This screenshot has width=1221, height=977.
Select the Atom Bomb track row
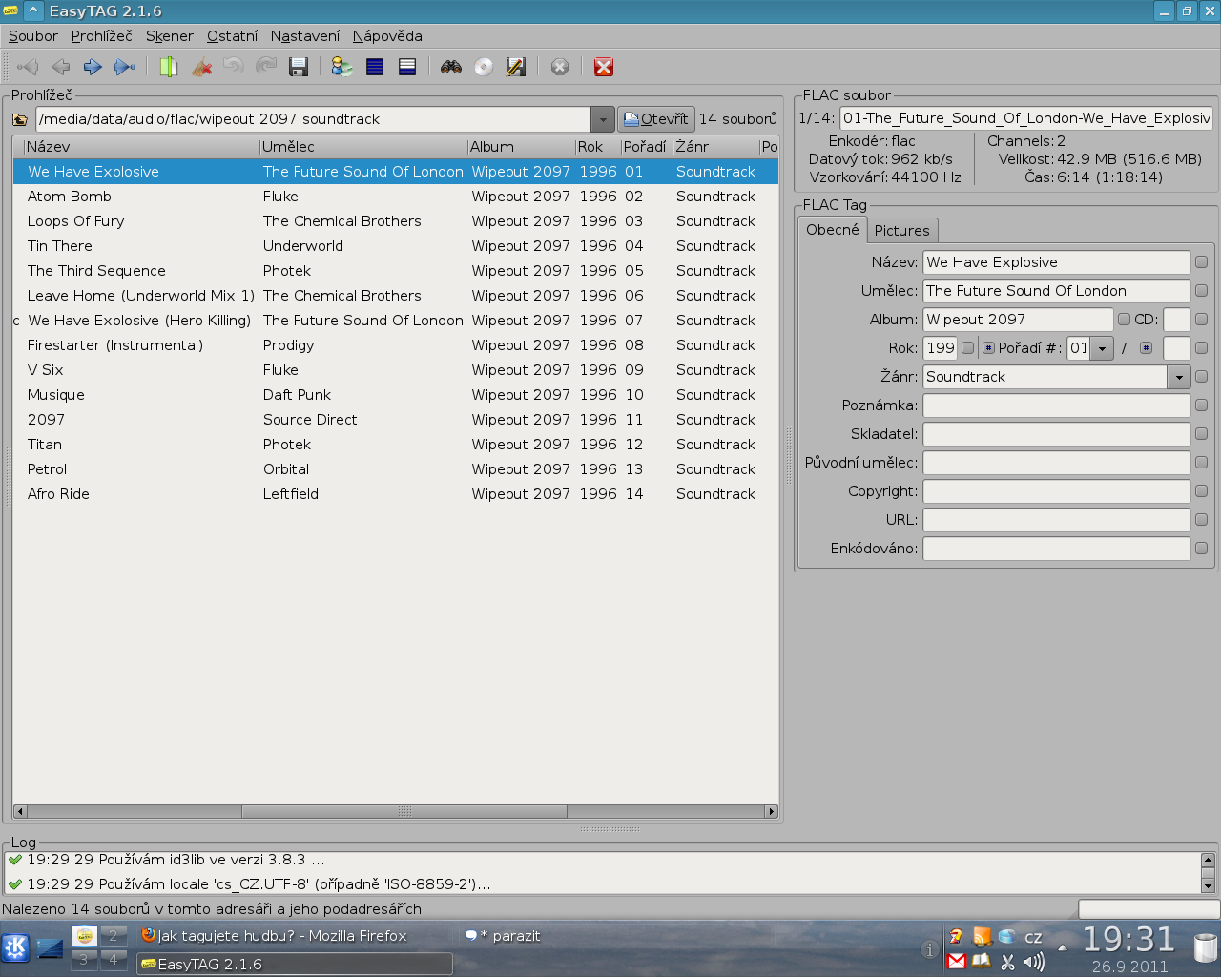tap(396, 197)
